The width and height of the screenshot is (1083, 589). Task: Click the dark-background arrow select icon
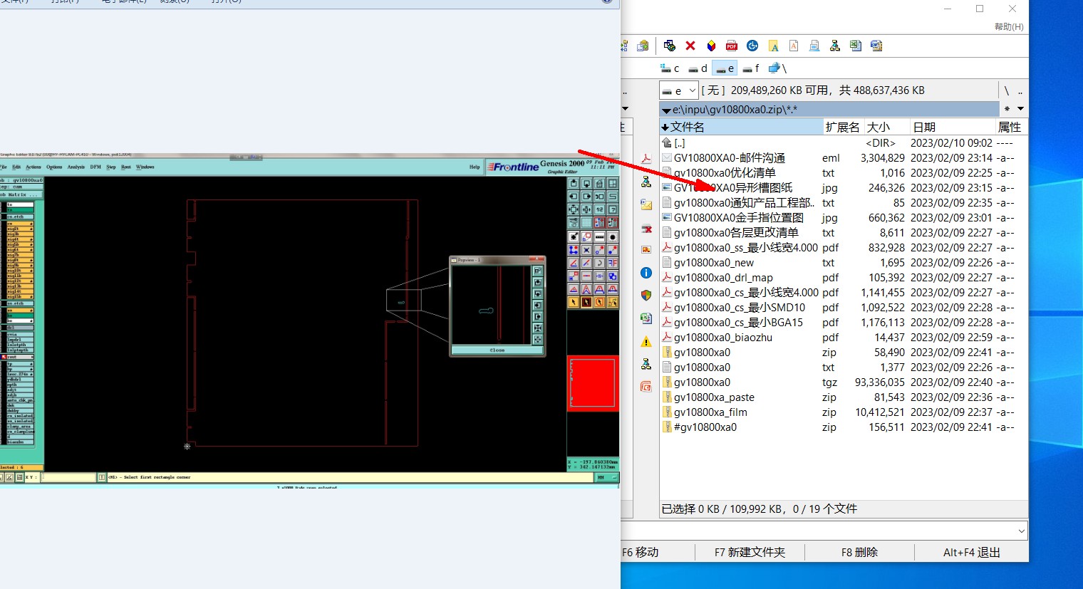pyautogui.click(x=586, y=303)
